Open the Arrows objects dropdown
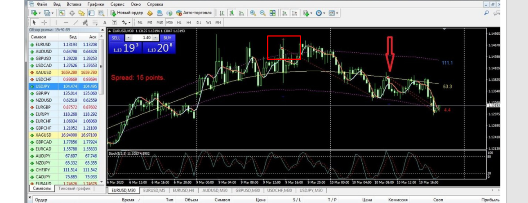This screenshot has width=528, height=203. (126, 23)
